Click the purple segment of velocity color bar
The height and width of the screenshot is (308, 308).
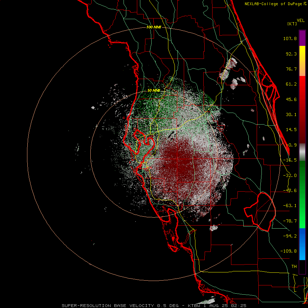point(302,38)
